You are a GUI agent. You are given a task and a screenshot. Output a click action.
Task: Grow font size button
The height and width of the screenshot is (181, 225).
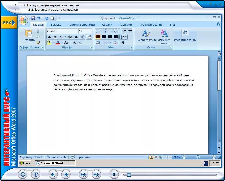click(x=74, y=42)
